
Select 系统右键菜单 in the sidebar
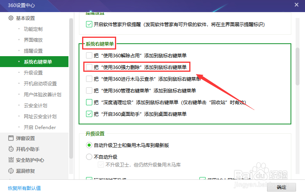(34, 62)
